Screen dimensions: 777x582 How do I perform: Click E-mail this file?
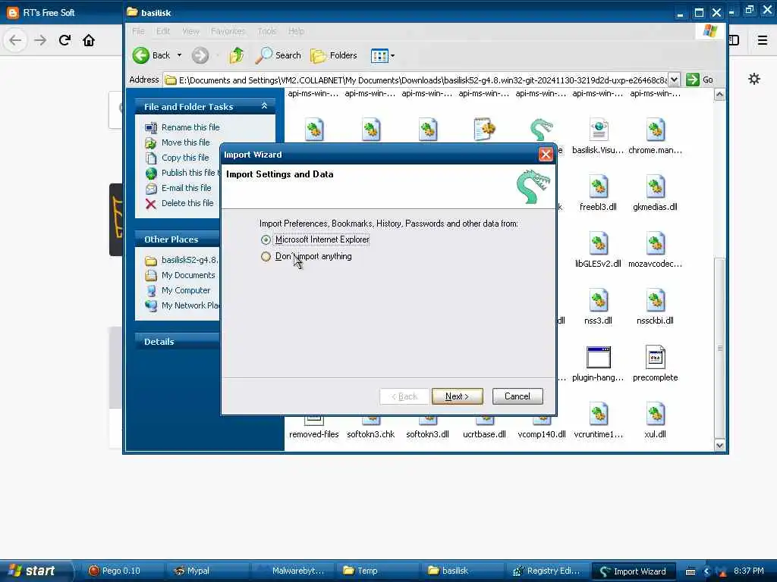point(187,188)
